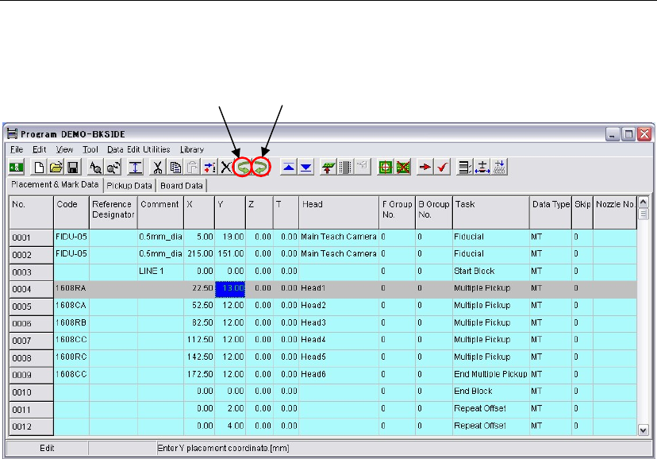Open the Data Edit Utilities menu
Screen dimensions: 657x459
[138, 149]
